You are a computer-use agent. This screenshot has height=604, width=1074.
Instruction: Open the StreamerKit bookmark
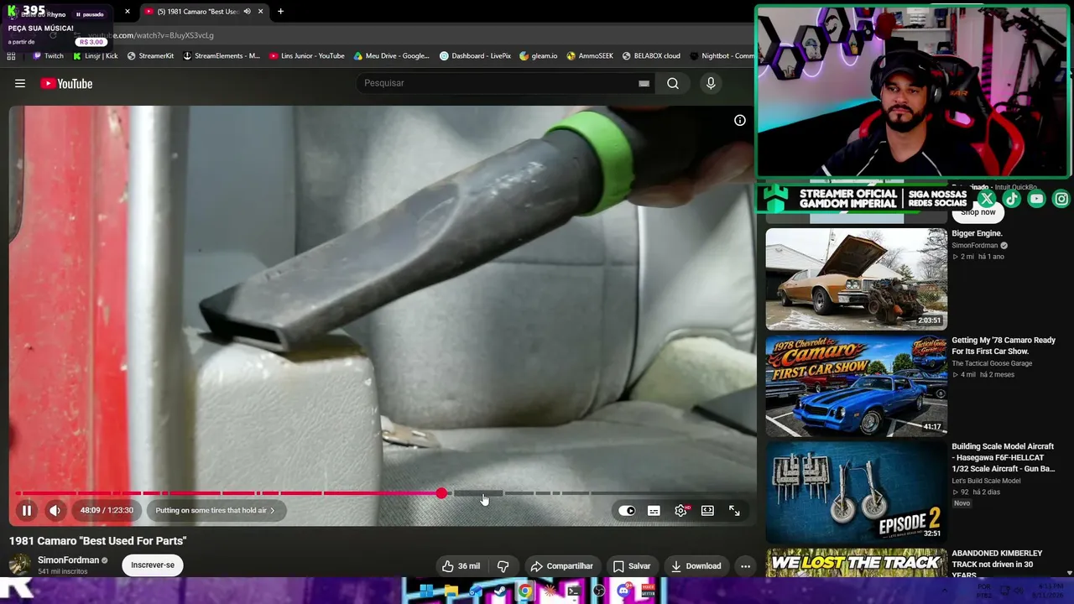[x=150, y=56]
